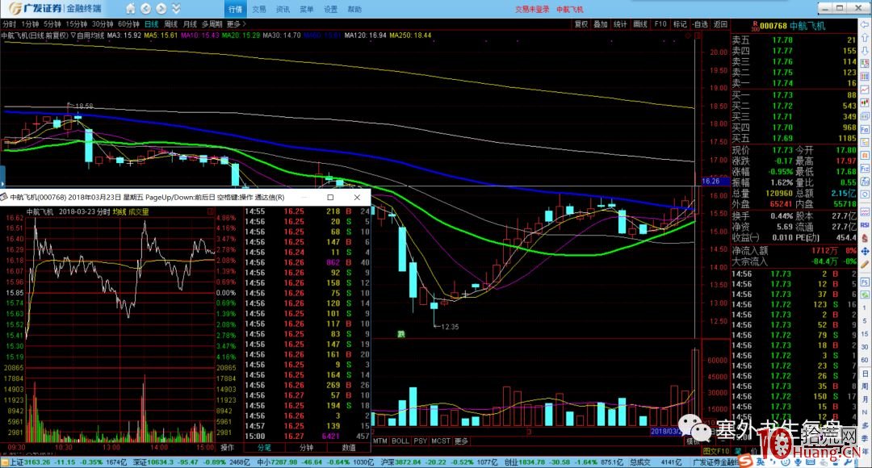Open the 设置 menu

click(330, 9)
